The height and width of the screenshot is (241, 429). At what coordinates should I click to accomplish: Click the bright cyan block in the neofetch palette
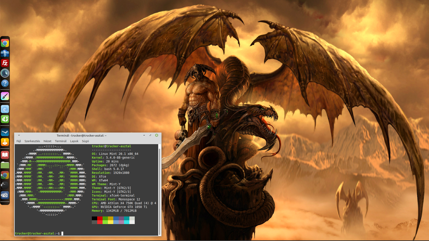pyautogui.click(x=127, y=222)
